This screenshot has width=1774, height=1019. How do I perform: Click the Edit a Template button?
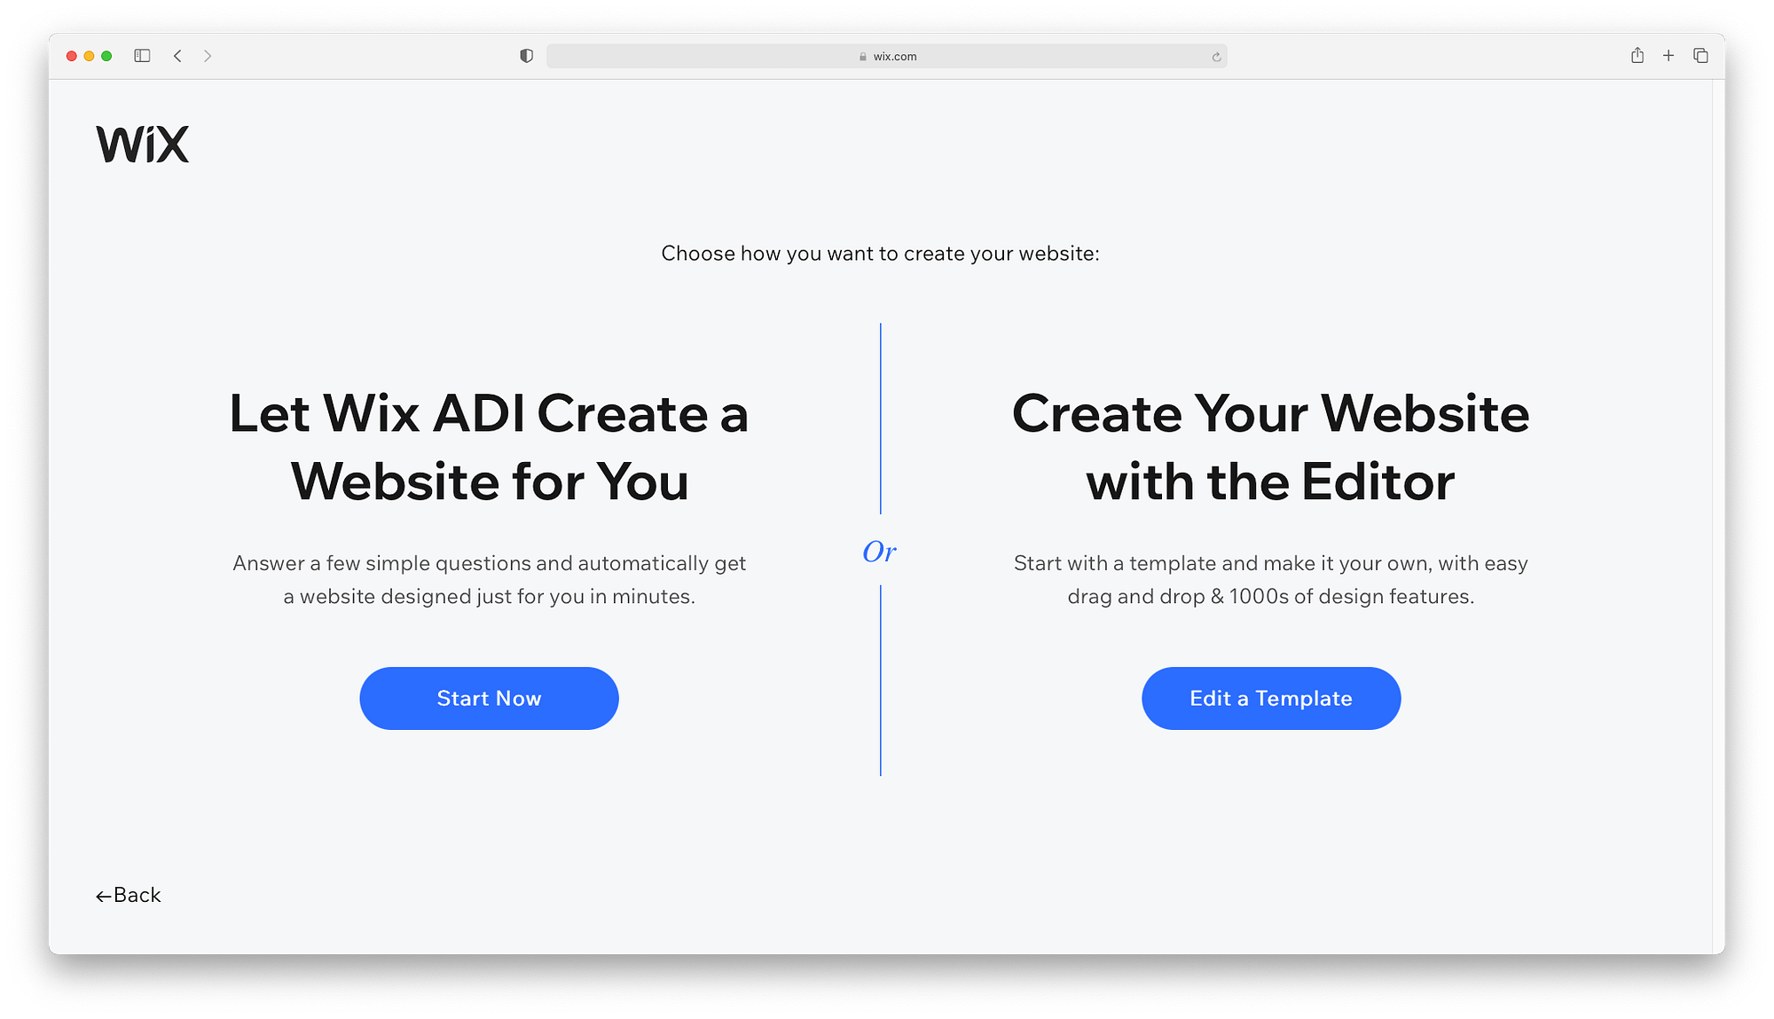pyautogui.click(x=1271, y=699)
